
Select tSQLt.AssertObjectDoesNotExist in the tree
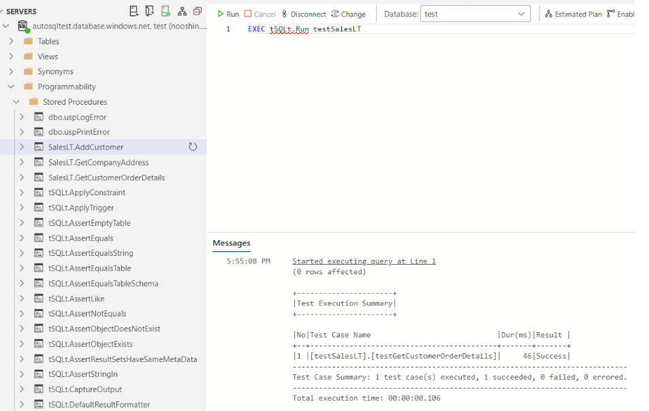click(x=104, y=329)
